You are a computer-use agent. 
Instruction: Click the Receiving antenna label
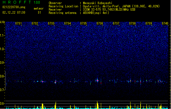pos(63,13)
